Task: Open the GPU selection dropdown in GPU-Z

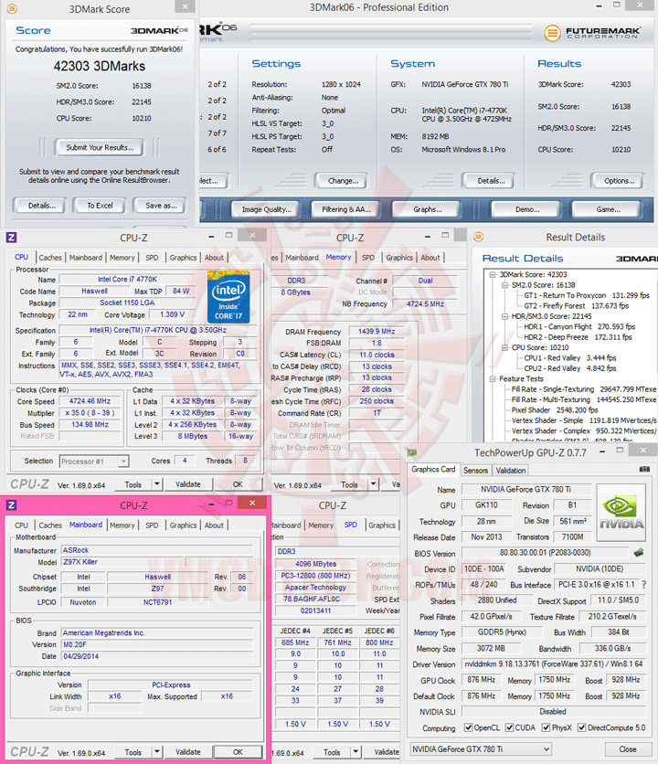Action: pyautogui.click(x=481, y=748)
